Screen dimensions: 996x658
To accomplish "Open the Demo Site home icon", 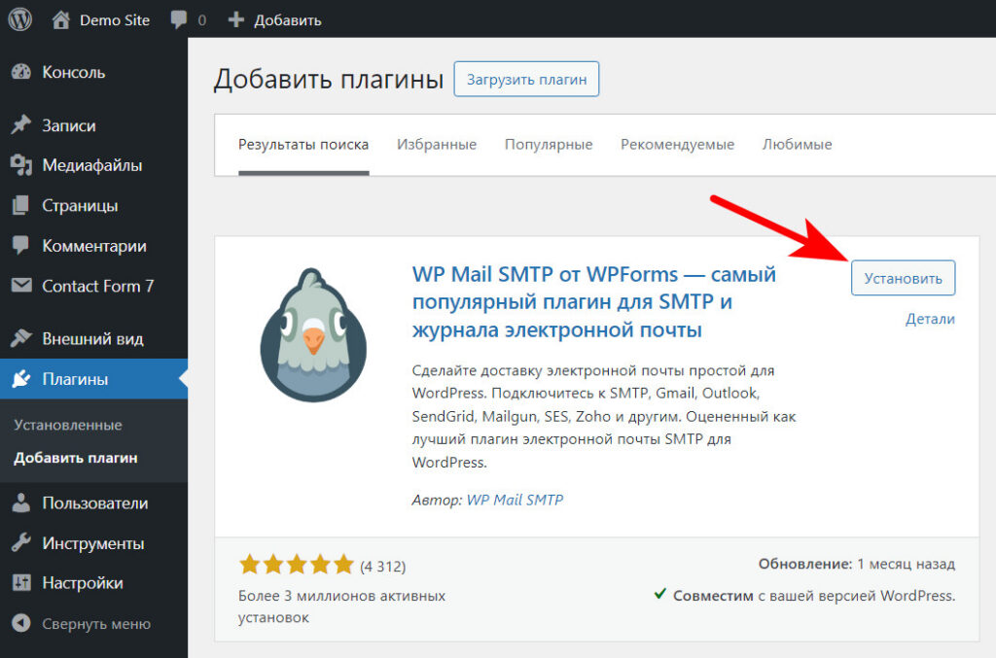I will pos(61,19).
